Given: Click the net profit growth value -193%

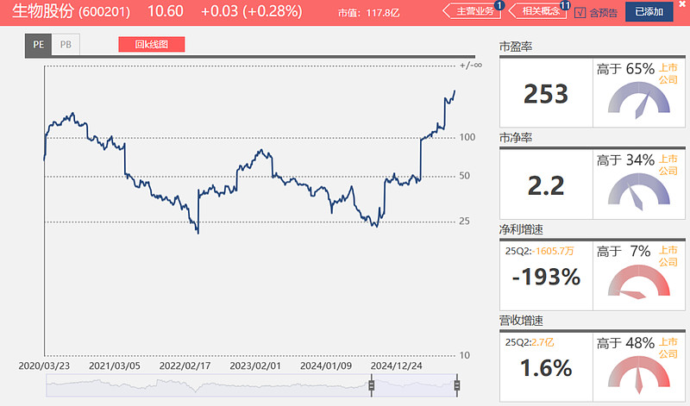Looking at the screenshot, I should pos(546,277).
